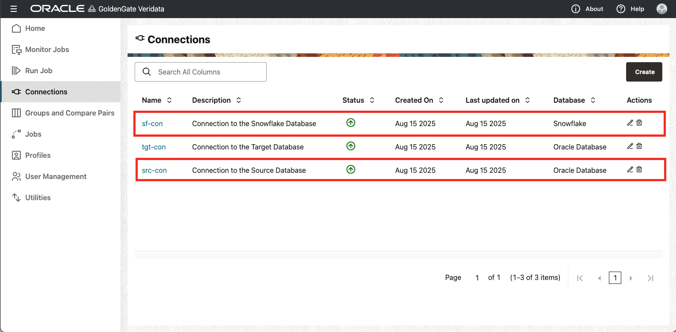
Task: Open the src-con connection link
Action: point(154,170)
